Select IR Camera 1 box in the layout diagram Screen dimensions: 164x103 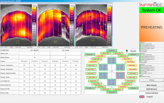point(112,51)
